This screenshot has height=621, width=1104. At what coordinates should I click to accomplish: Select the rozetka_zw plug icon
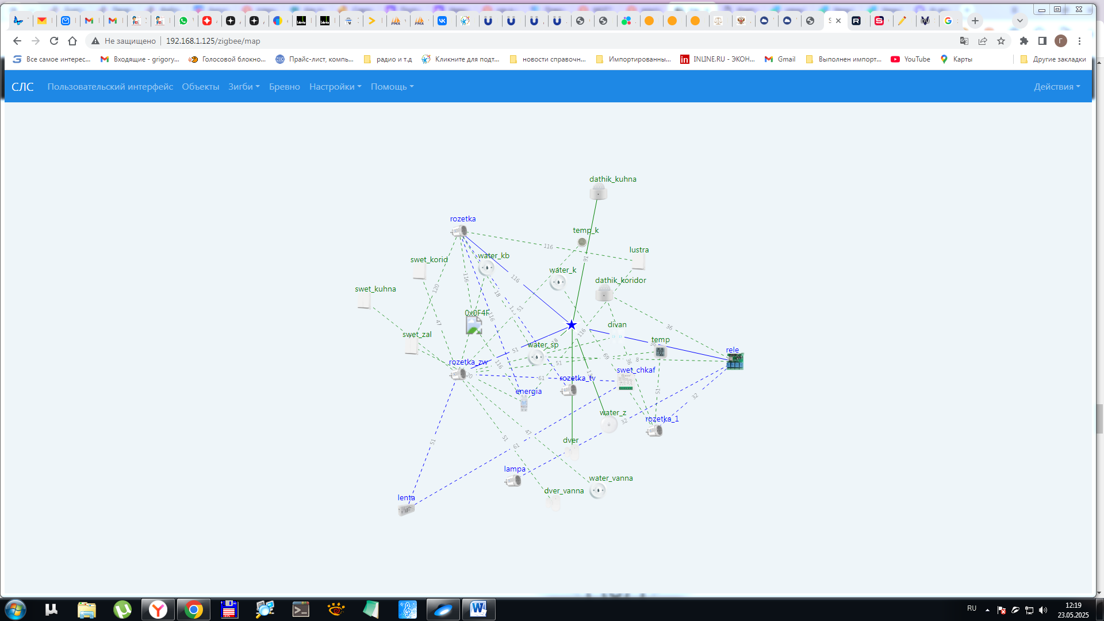click(458, 374)
